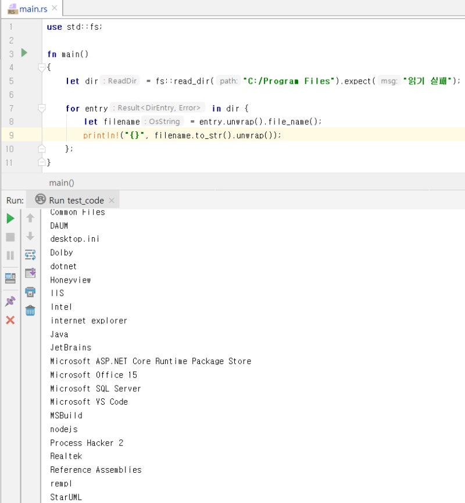Toggle the Pin Tab pushpin
465x503 pixels.
click(x=10, y=301)
